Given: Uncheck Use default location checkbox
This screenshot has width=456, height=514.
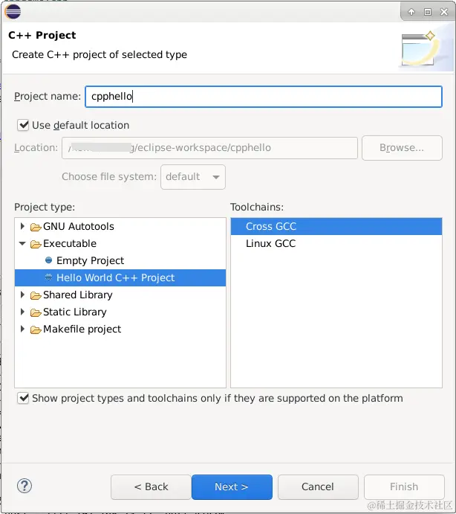Looking at the screenshot, I should [23, 125].
